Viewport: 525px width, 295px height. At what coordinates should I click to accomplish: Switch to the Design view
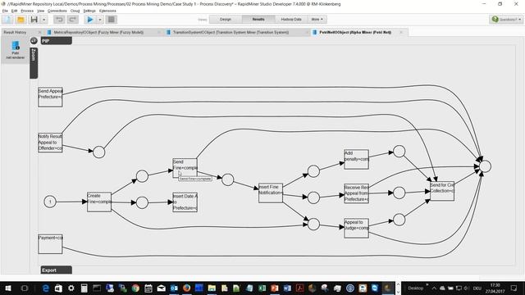click(226, 20)
